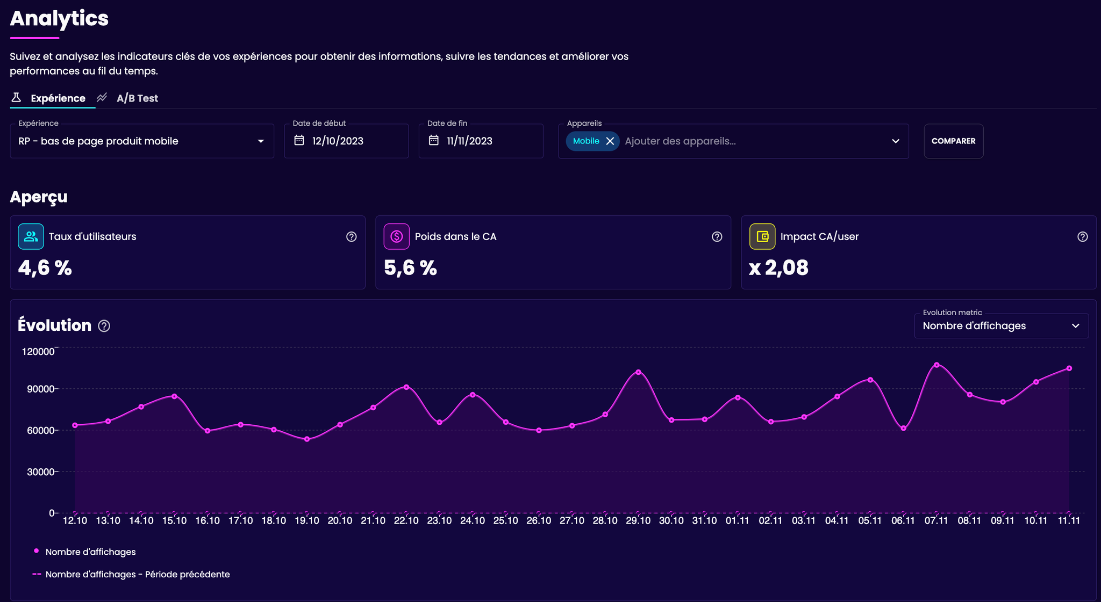Click the Expérience dropdown caret arrow

261,141
